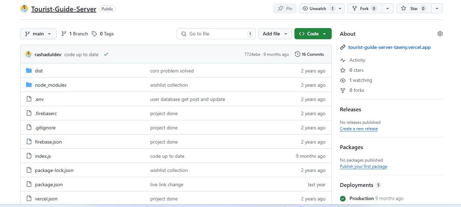Click the node_modules folder icon

point(29,85)
